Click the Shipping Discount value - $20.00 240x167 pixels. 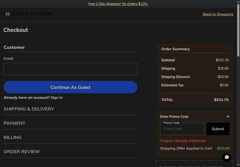(x=222, y=77)
